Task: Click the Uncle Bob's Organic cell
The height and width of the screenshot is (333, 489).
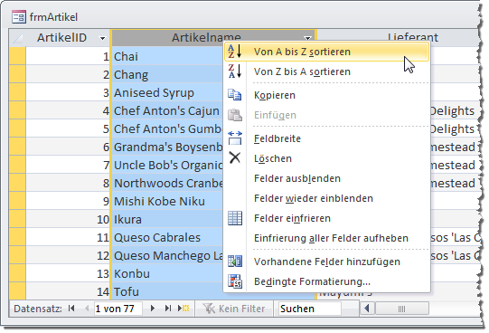Action: 167,165
